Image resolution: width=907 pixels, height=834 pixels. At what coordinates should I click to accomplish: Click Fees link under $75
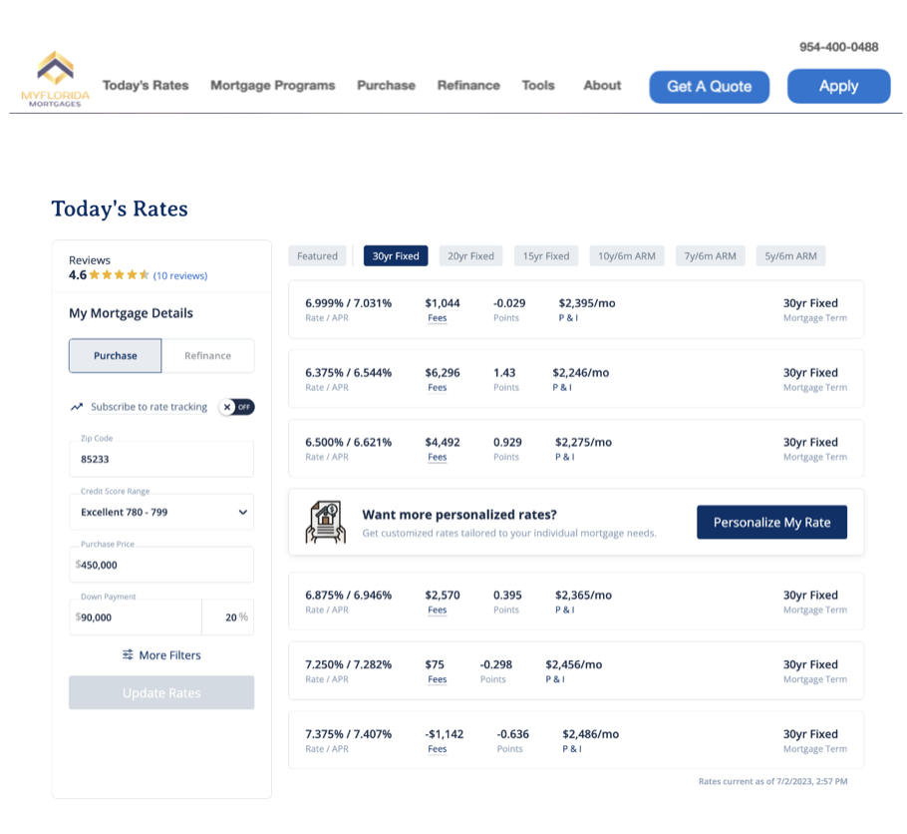click(x=438, y=679)
